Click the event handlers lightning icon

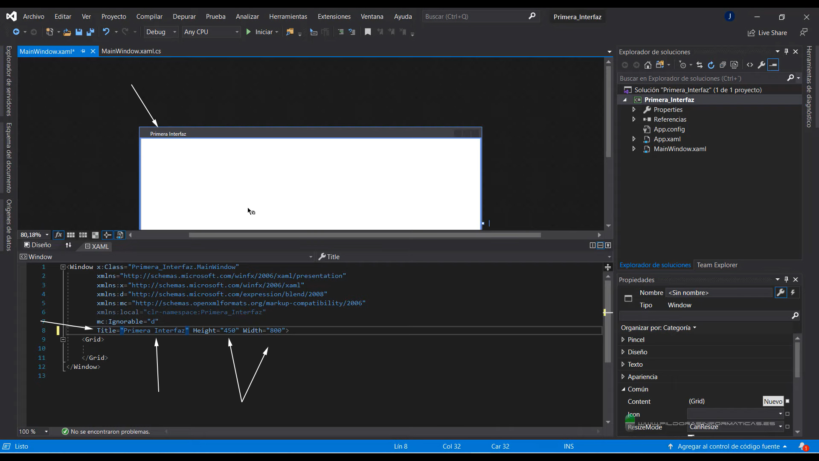[793, 293]
